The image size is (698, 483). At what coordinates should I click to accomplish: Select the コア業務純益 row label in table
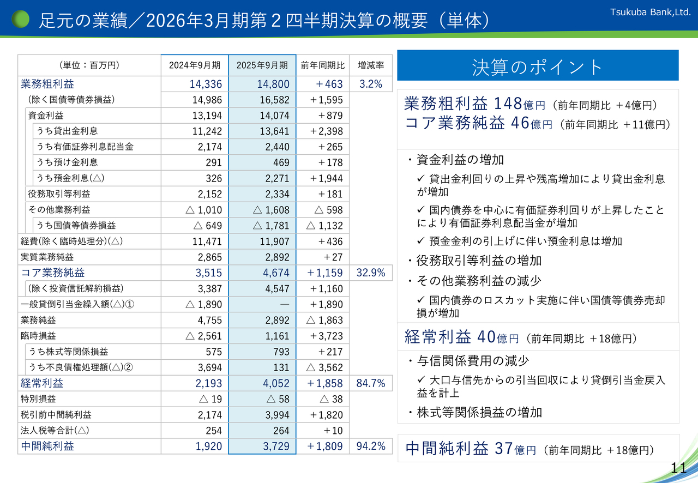(x=53, y=273)
